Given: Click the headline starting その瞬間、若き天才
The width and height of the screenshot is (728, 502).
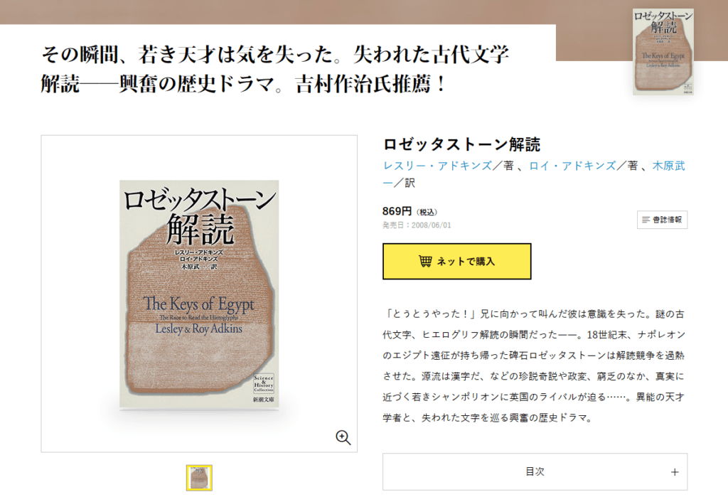Looking at the screenshot, I should coord(275,69).
